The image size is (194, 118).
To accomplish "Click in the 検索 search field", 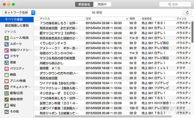I will [175, 5].
